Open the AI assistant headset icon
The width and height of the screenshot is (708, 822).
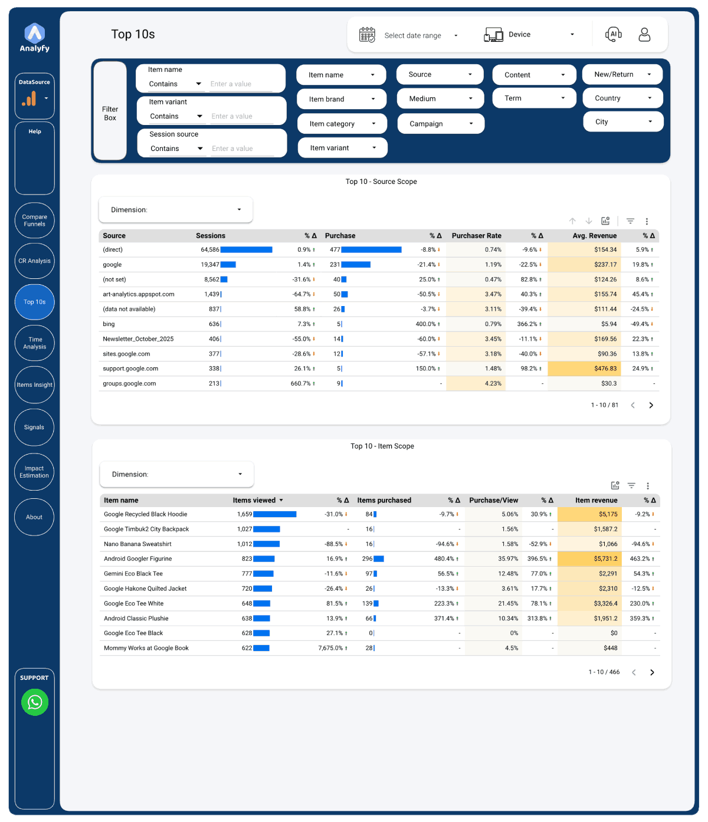tap(614, 34)
